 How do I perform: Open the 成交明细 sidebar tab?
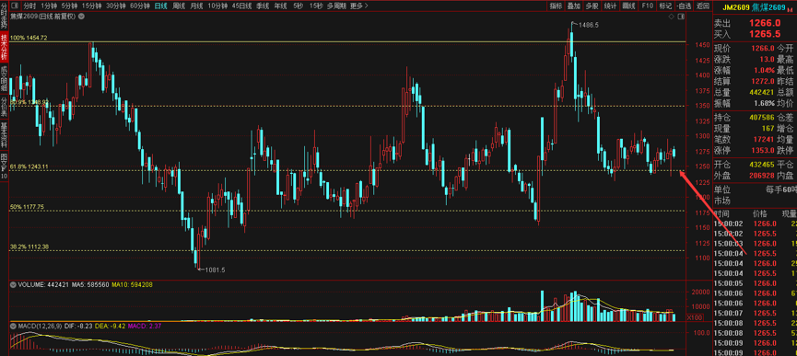click(x=4, y=77)
